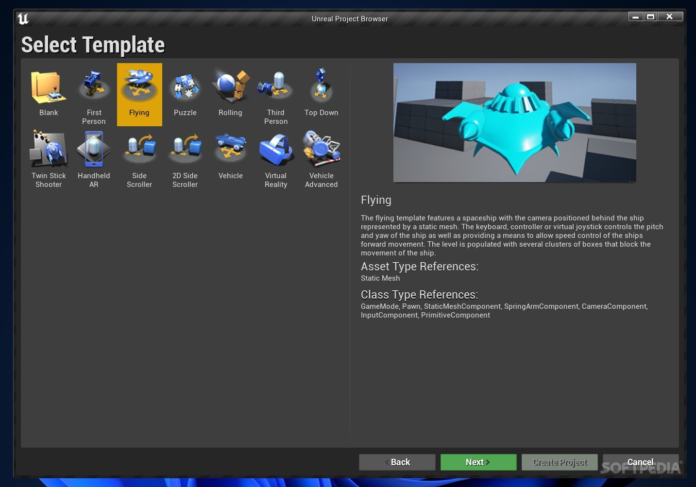This screenshot has height=487, width=696.
Task: Click the 'Asset Type References:' heading
Action: click(x=420, y=267)
